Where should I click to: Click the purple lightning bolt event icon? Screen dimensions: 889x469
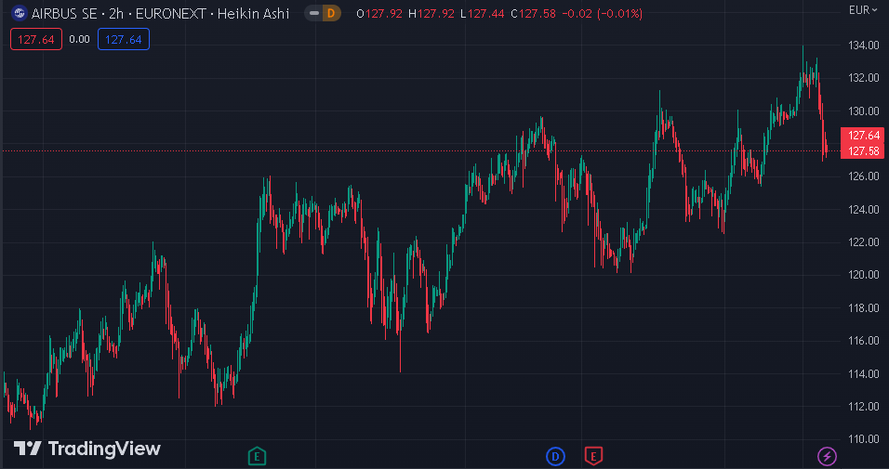(827, 455)
